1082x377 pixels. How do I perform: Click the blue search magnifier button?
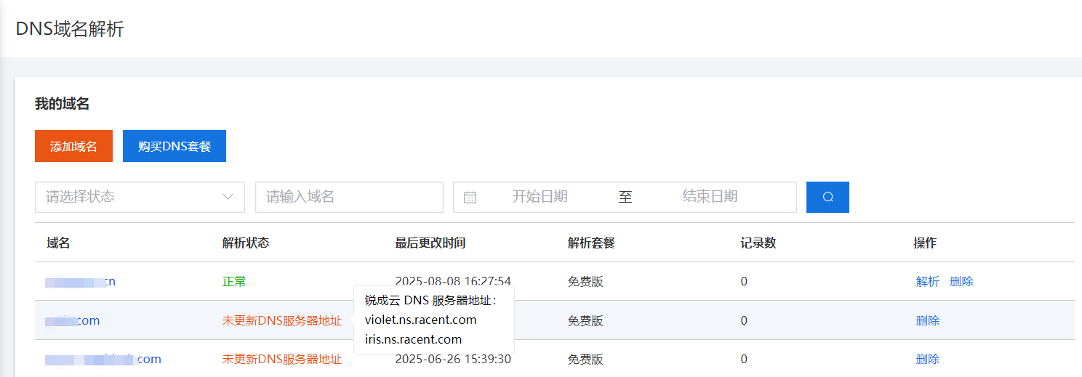pyautogui.click(x=827, y=197)
